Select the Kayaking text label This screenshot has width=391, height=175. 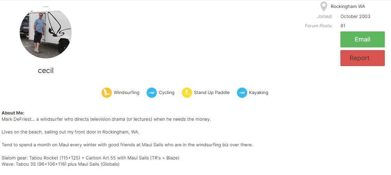[x=258, y=93]
